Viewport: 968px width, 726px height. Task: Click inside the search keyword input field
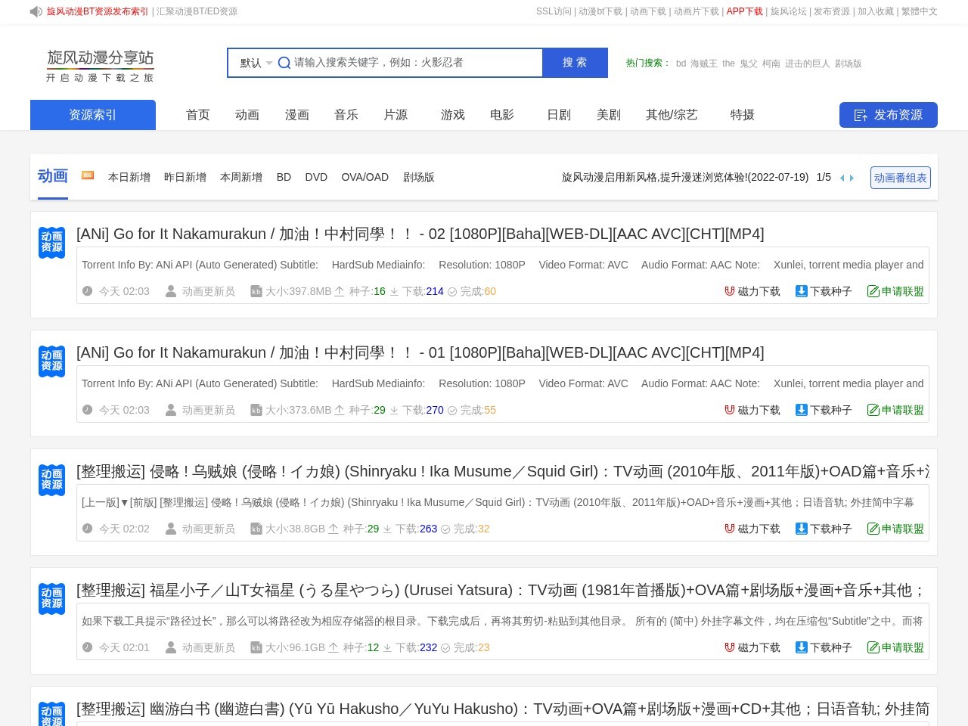point(408,63)
